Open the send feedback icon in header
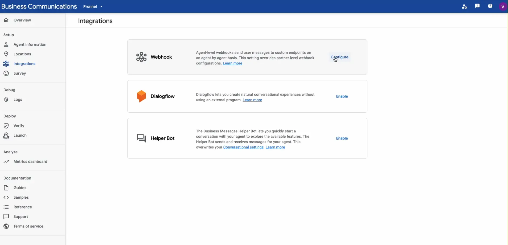Viewport: 508px width, 245px height. pos(477,6)
